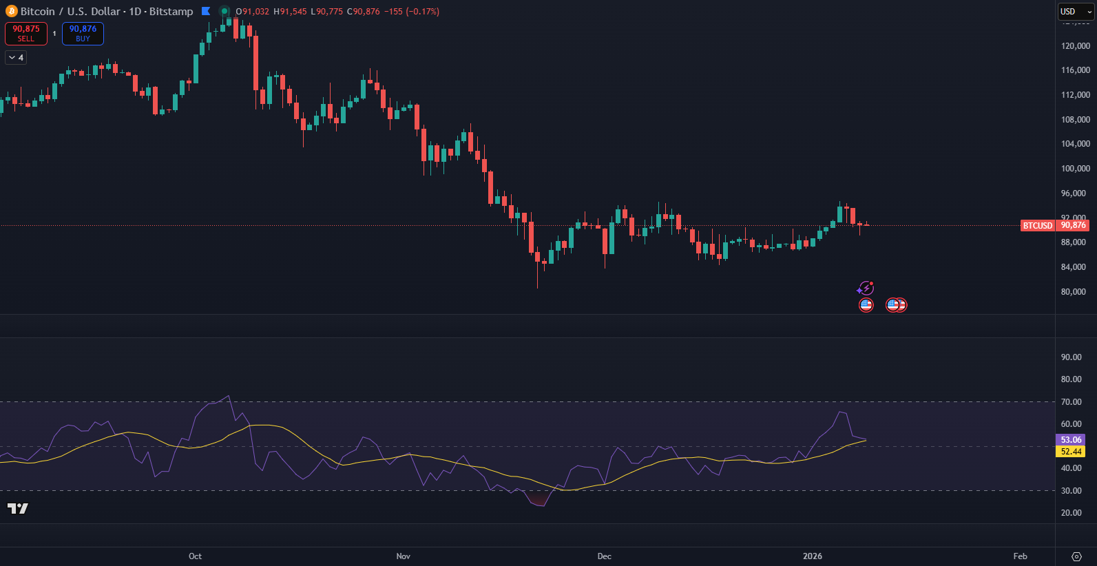Click the purple 53.06 RSI value label
Viewport: 1097px width, 566px height.
[x=1070, y=440]
